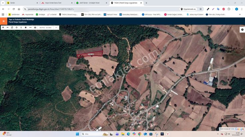Zoom out with the minus map tool
245x137 pixels.
coord(7,27)
